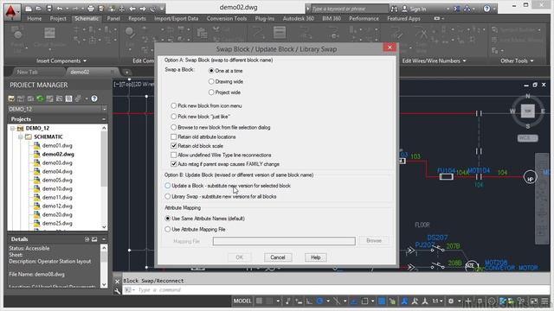Expand the Insert Components panel dropdown
The width and height of the screenshot is (554, 311).
tap(61, 61)
